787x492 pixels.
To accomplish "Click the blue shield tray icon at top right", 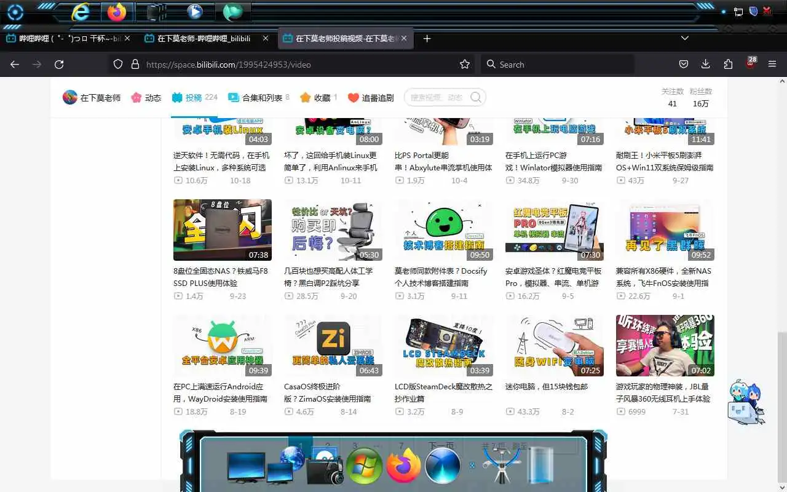I will coord(753,12).
